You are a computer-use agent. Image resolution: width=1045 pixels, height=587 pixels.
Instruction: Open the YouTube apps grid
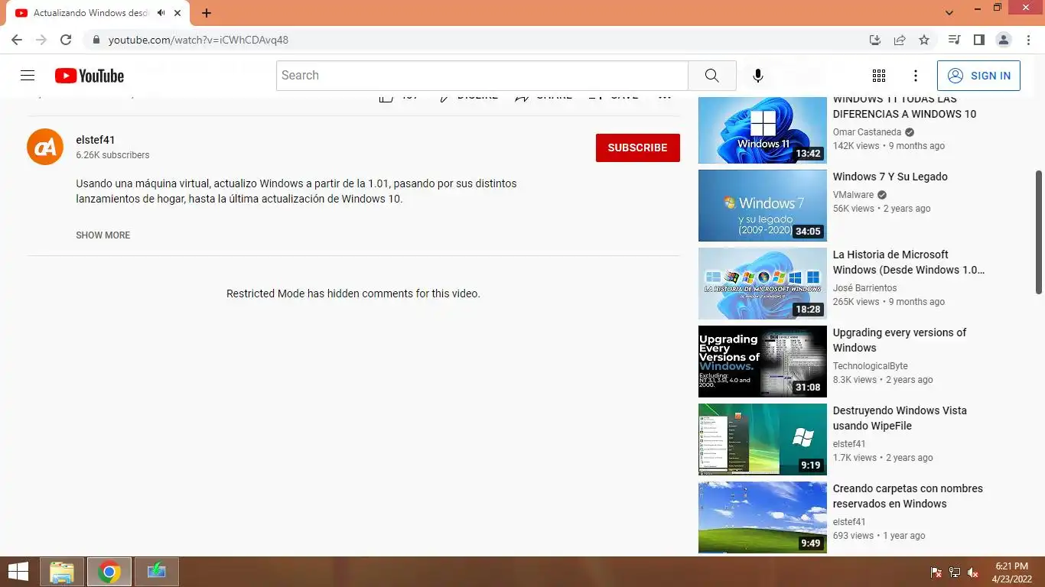coord(879,76)
